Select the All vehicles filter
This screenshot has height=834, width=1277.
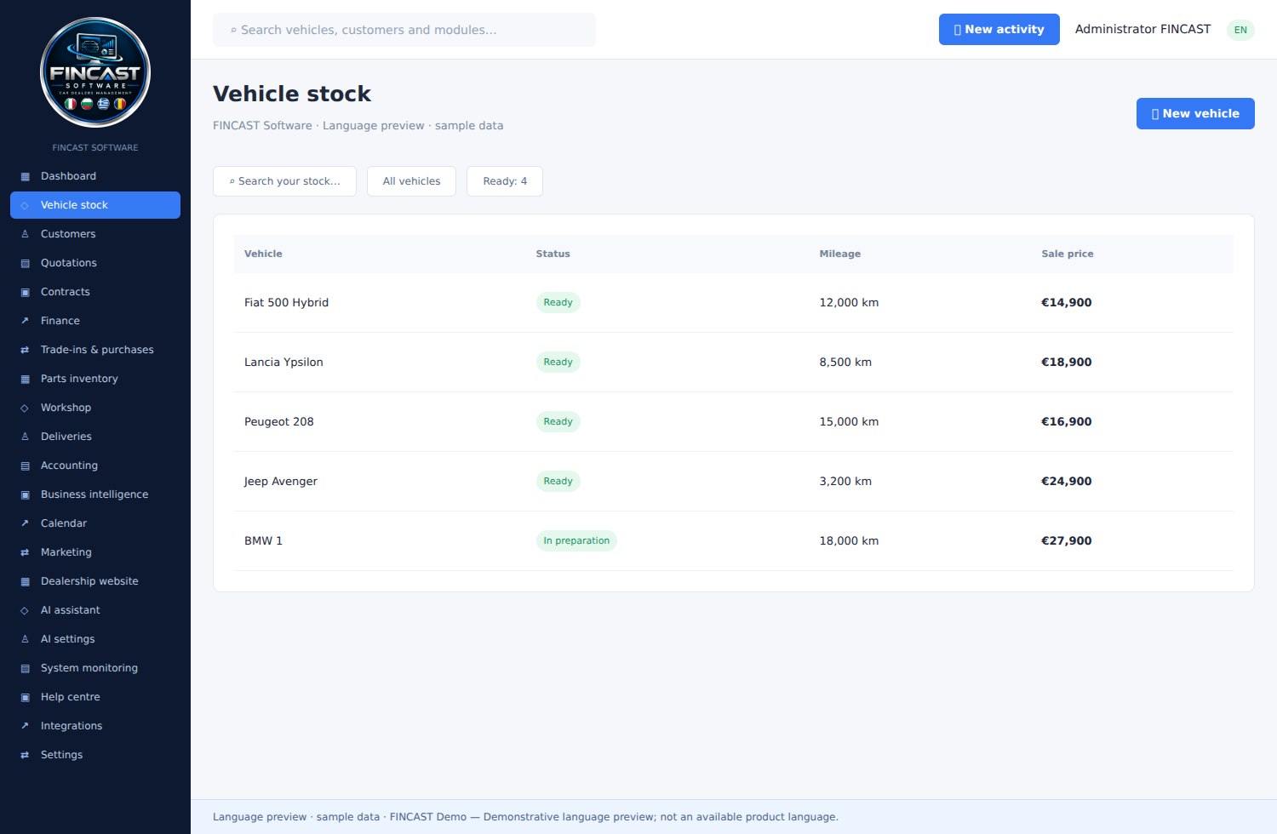click(411, 181)
